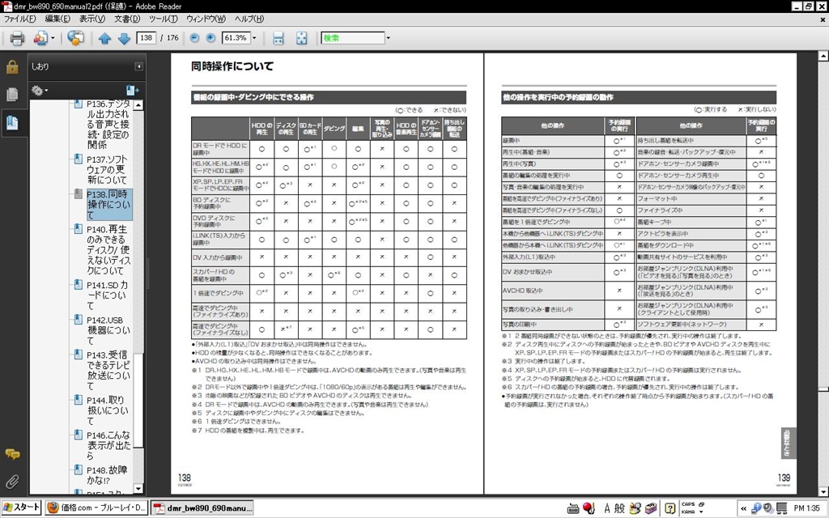The image size is (829, 518).
Task: Click the zoom percentage field 61.3%
Action: (236, 38)
